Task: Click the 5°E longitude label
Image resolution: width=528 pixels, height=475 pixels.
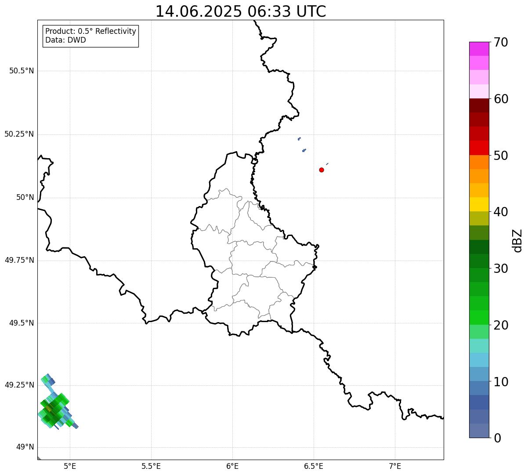Action: (70, 466)
